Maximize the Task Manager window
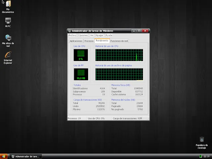212x159 pixels. (x=139, y=31)
